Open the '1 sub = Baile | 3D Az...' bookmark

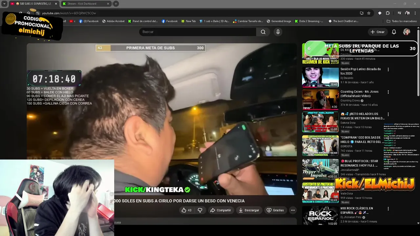click(214, 21)
